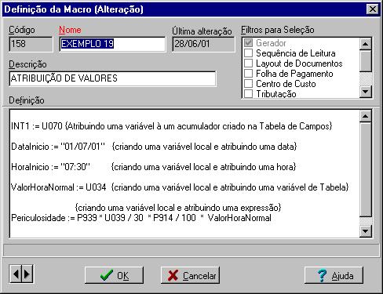Click the down arrow of the Definição scrollbar
Image resolution: width=383 pixels, height=294 pixels.
366,231
